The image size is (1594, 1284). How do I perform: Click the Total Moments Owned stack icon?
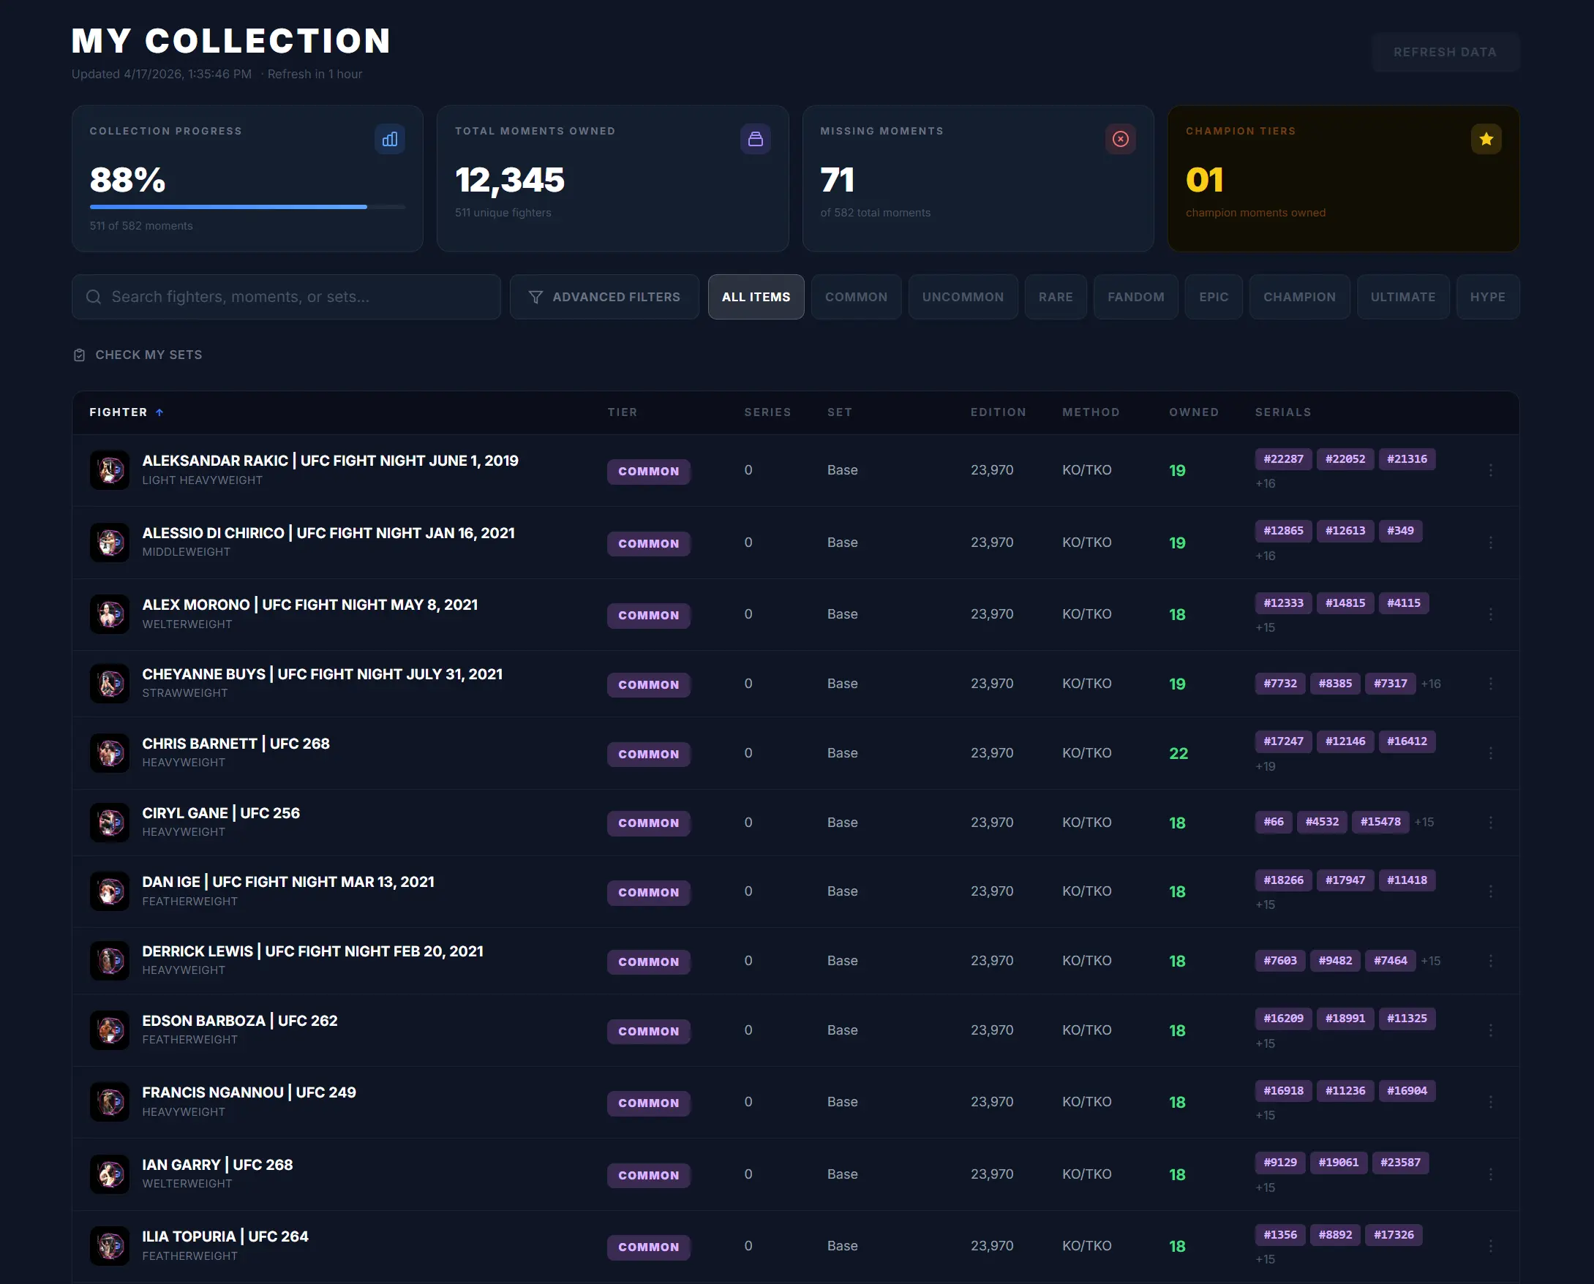pyautogui.click(x=755, y=139)
